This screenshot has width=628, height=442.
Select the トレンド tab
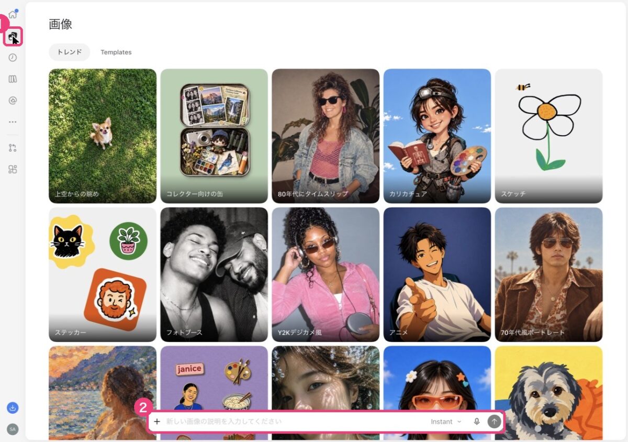(70, 52)
